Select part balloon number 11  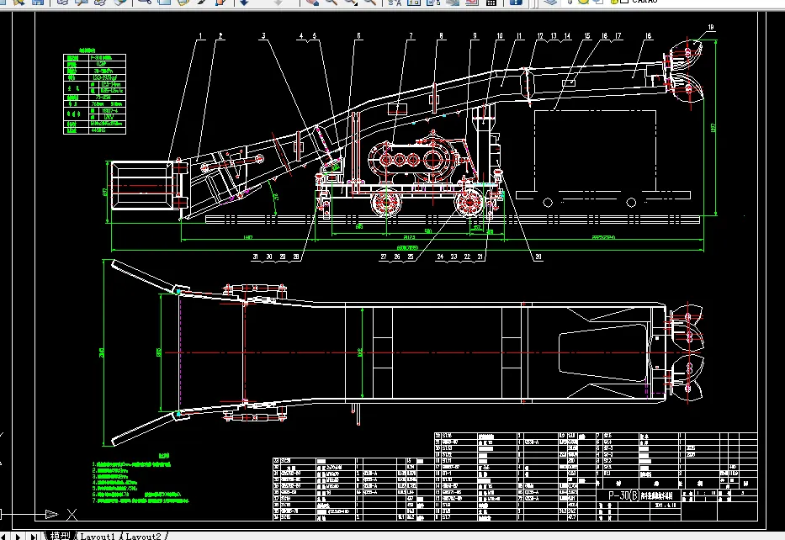point(519,35)
